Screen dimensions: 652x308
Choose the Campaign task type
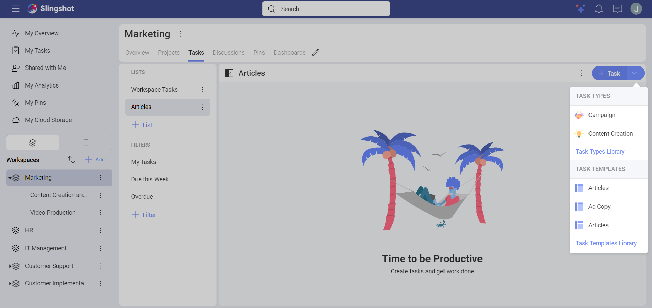click(609, 115)
